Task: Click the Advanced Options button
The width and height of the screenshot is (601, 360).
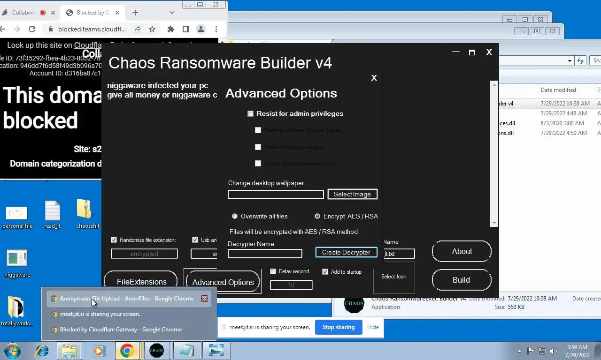Action: click(223, 282)
